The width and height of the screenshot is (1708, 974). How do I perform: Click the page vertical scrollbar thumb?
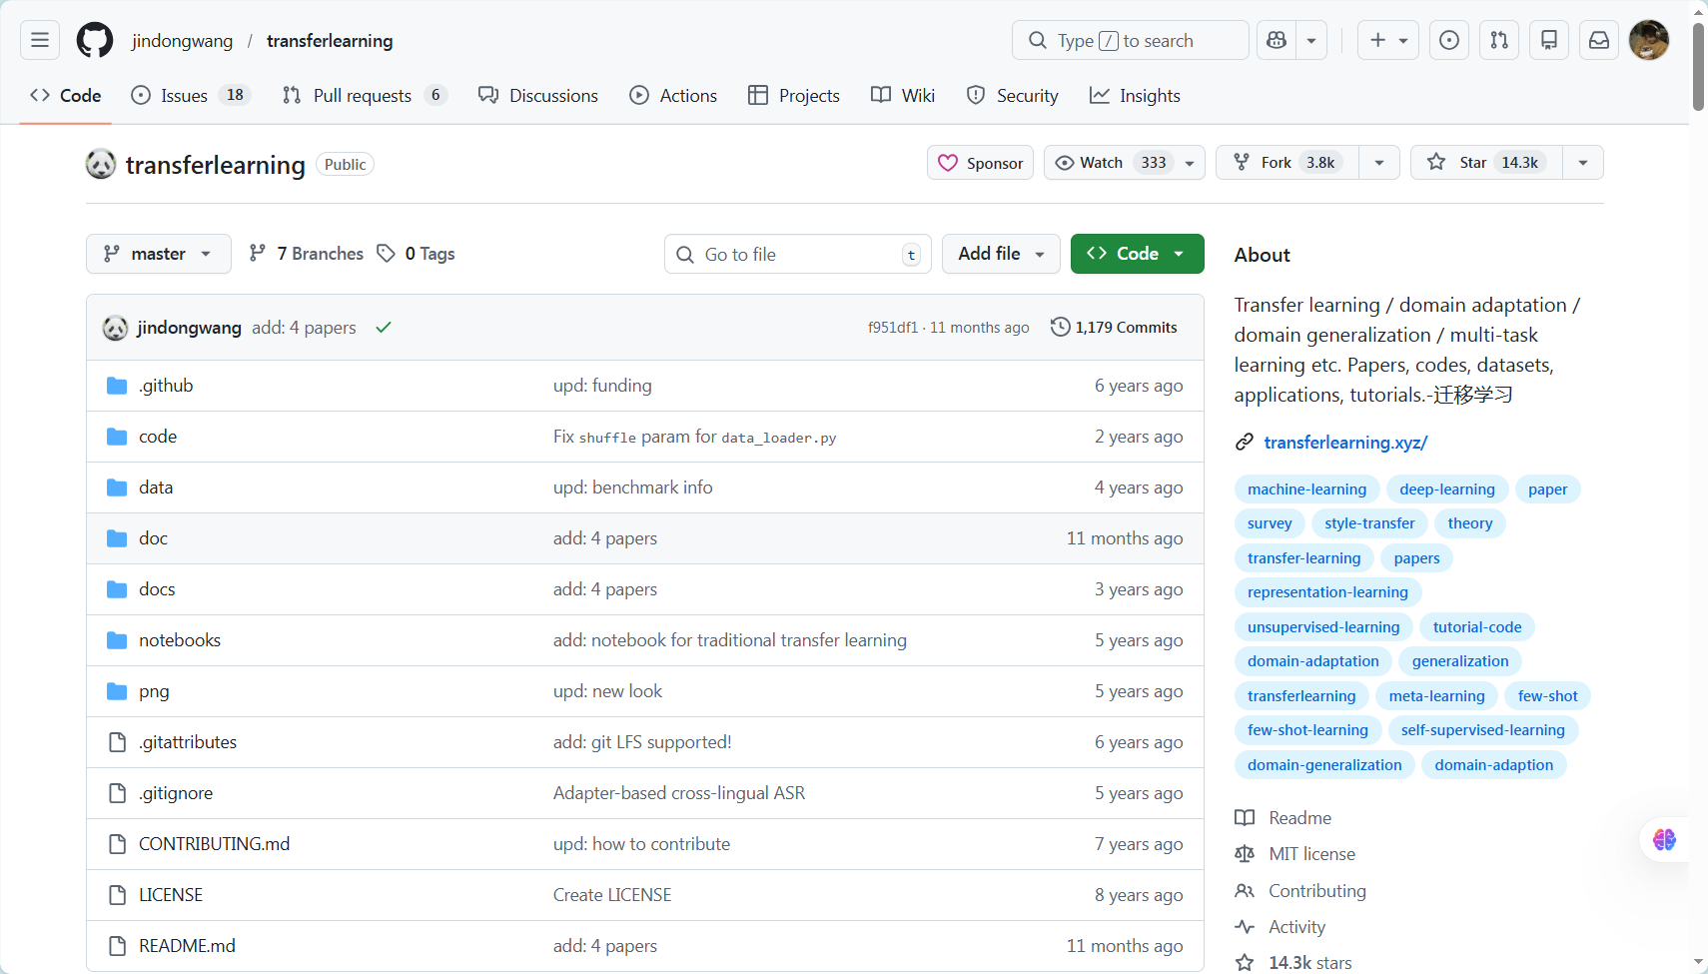[x=1698, y=65]
